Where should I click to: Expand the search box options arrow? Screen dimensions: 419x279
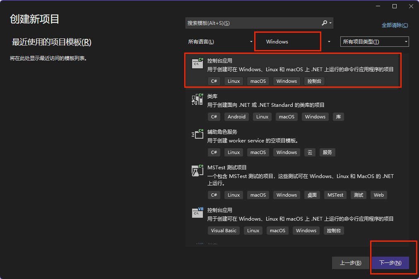[331, 23]
